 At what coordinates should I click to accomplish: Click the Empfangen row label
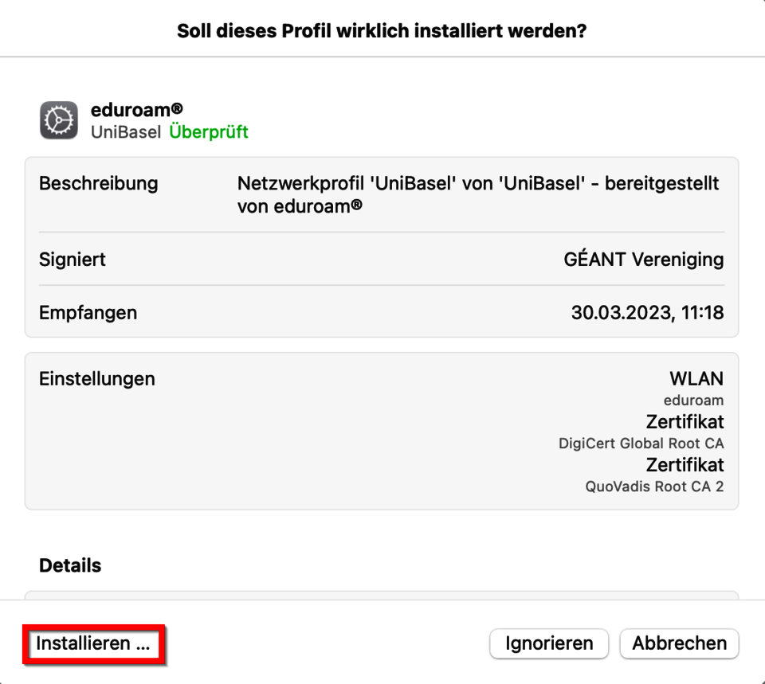click(88, 313)
